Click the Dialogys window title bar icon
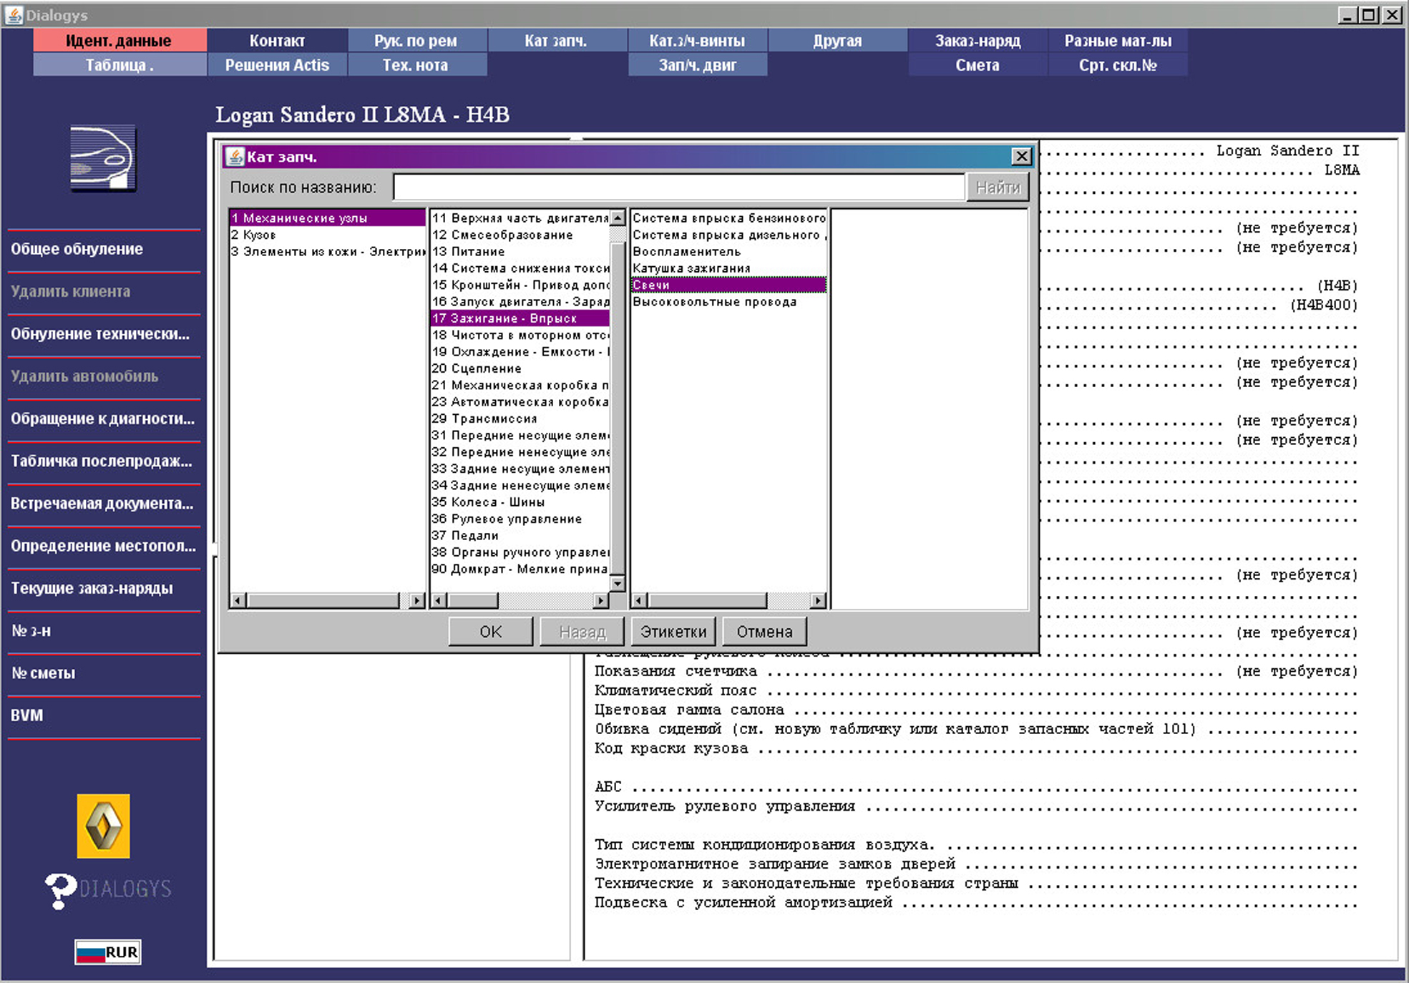Image resolution: width=1409 pixels, height=983 pixels. [x=13, y=14]
